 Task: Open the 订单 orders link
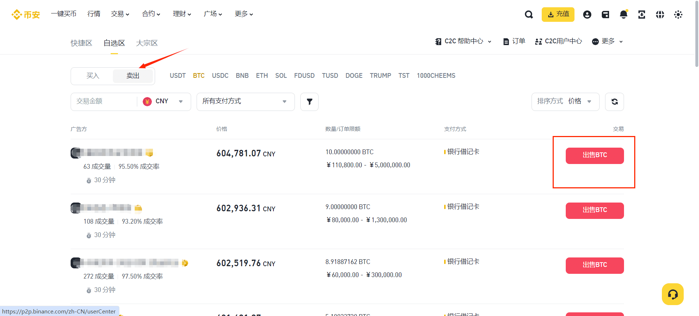(x=514, y=41)
